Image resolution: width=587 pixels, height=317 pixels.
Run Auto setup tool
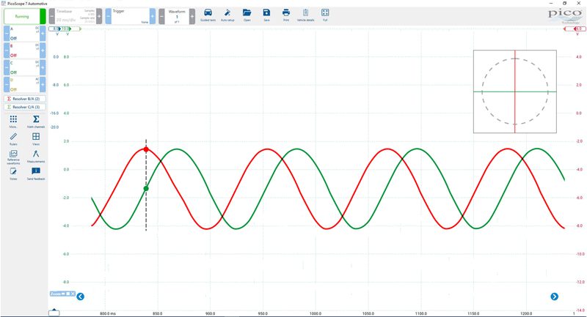point(227,15)
